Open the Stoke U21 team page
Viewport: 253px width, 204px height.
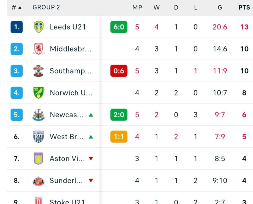[68, 202]
